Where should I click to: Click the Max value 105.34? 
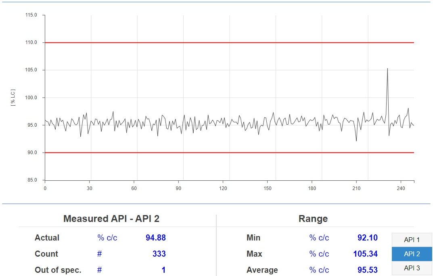click(x=365, y=254)
